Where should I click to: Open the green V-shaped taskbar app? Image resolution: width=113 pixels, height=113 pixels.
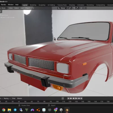pyautogui.click(x=27, y=110)
